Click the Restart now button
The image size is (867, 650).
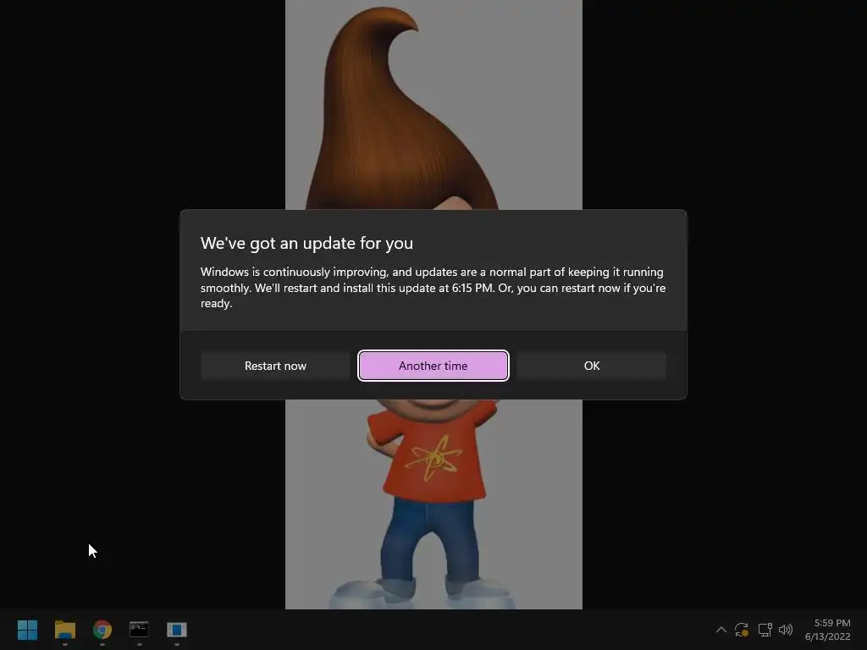click(x=275, y=366)
